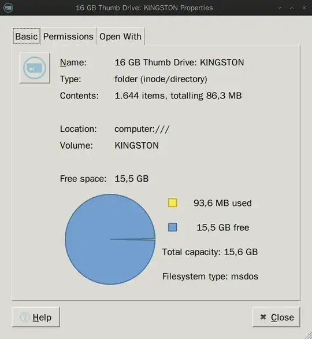Click the X icon on Close button

tap(263, 317)
